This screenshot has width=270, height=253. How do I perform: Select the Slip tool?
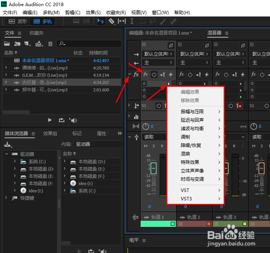pyautogui.click(x=122, y=21)
